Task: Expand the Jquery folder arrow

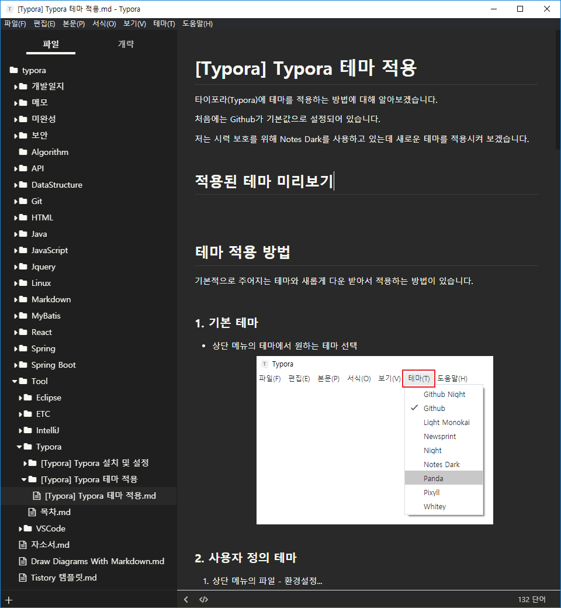Action: click(x=16, y=267)
